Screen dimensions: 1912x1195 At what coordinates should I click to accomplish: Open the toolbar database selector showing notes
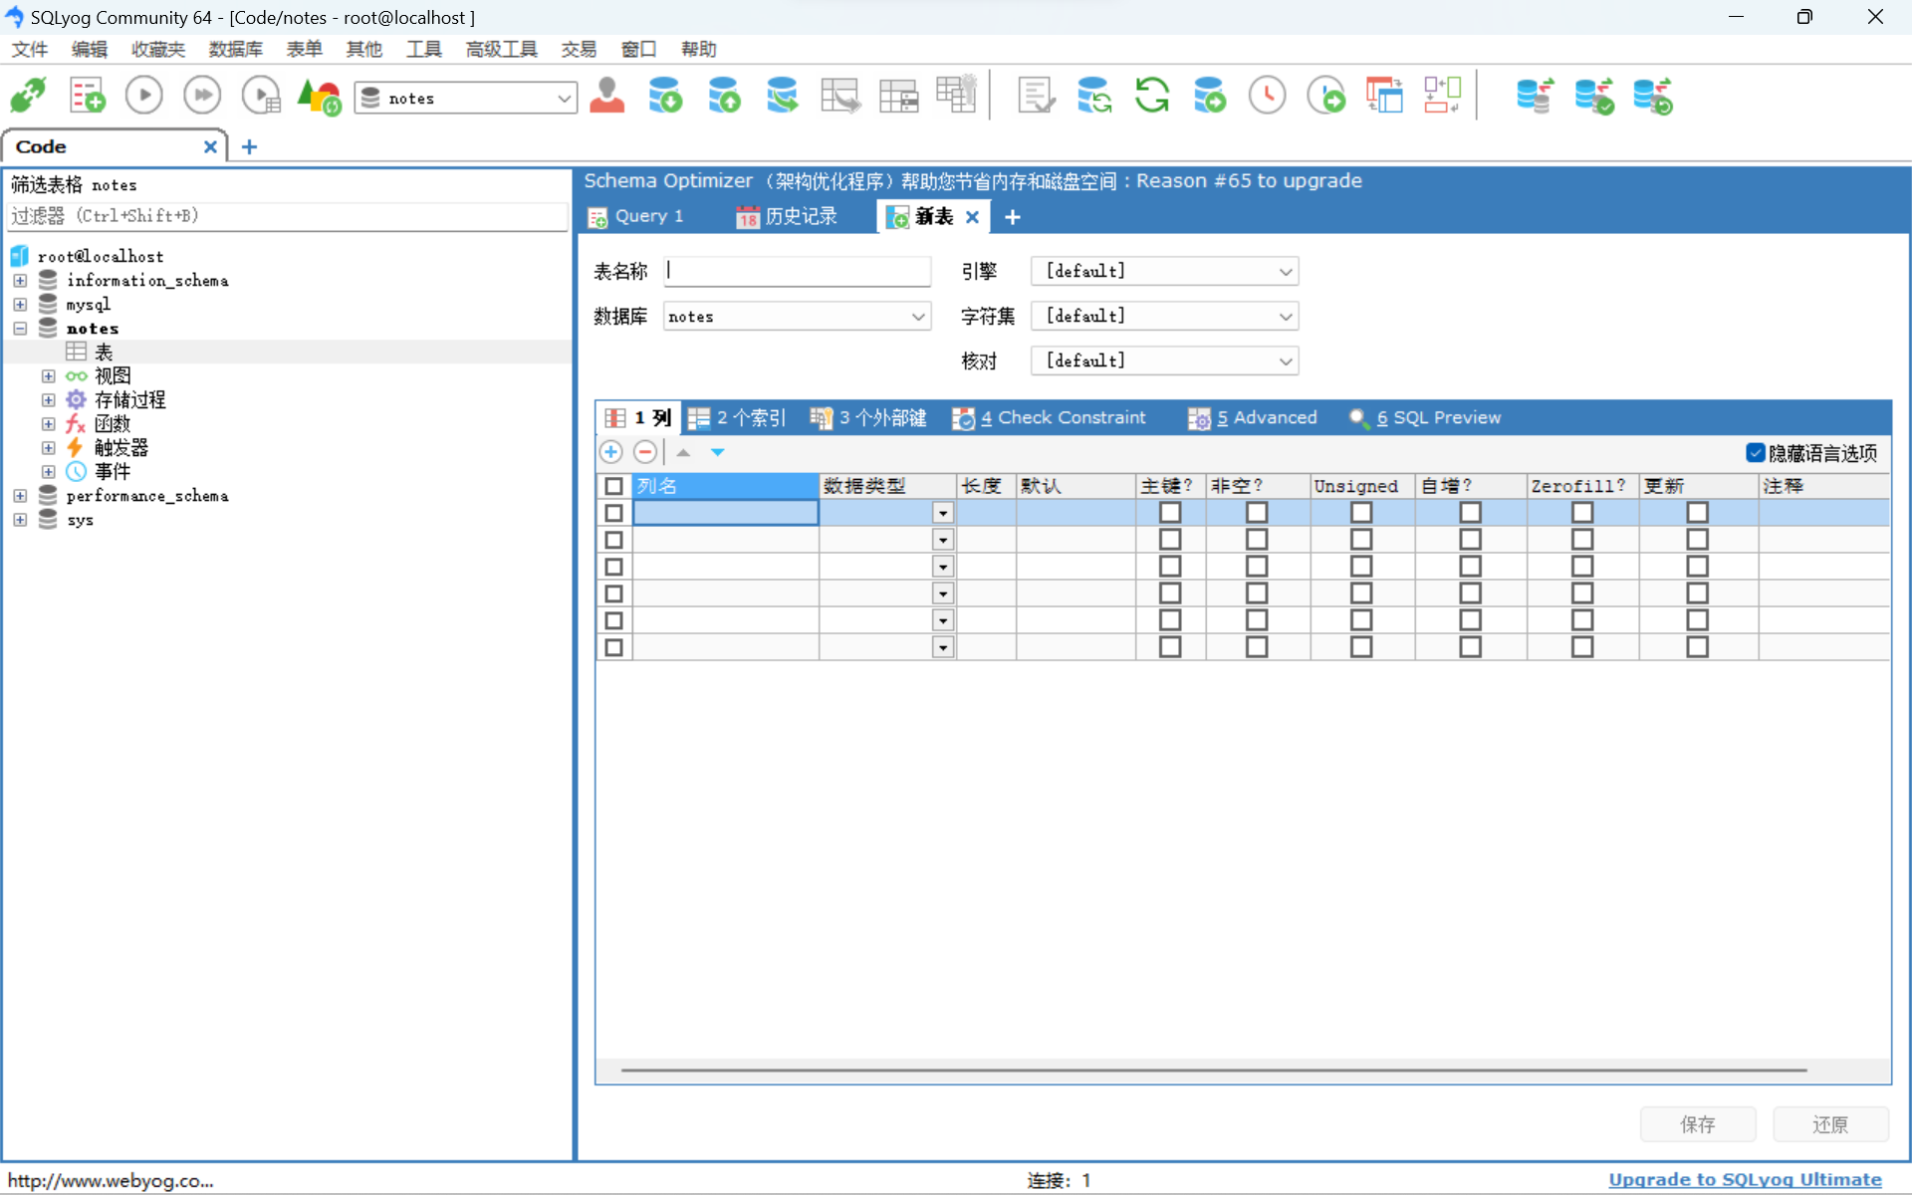[x=466, y=98]
